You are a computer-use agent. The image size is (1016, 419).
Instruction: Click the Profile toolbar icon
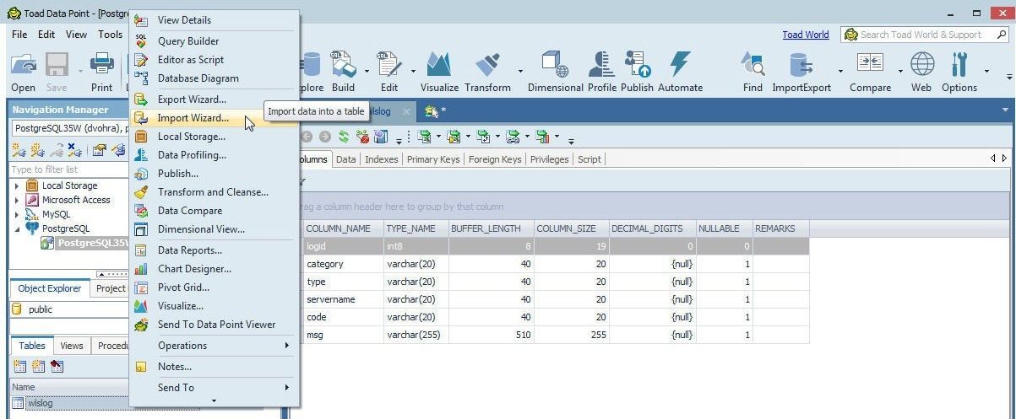tap(602, 72)
